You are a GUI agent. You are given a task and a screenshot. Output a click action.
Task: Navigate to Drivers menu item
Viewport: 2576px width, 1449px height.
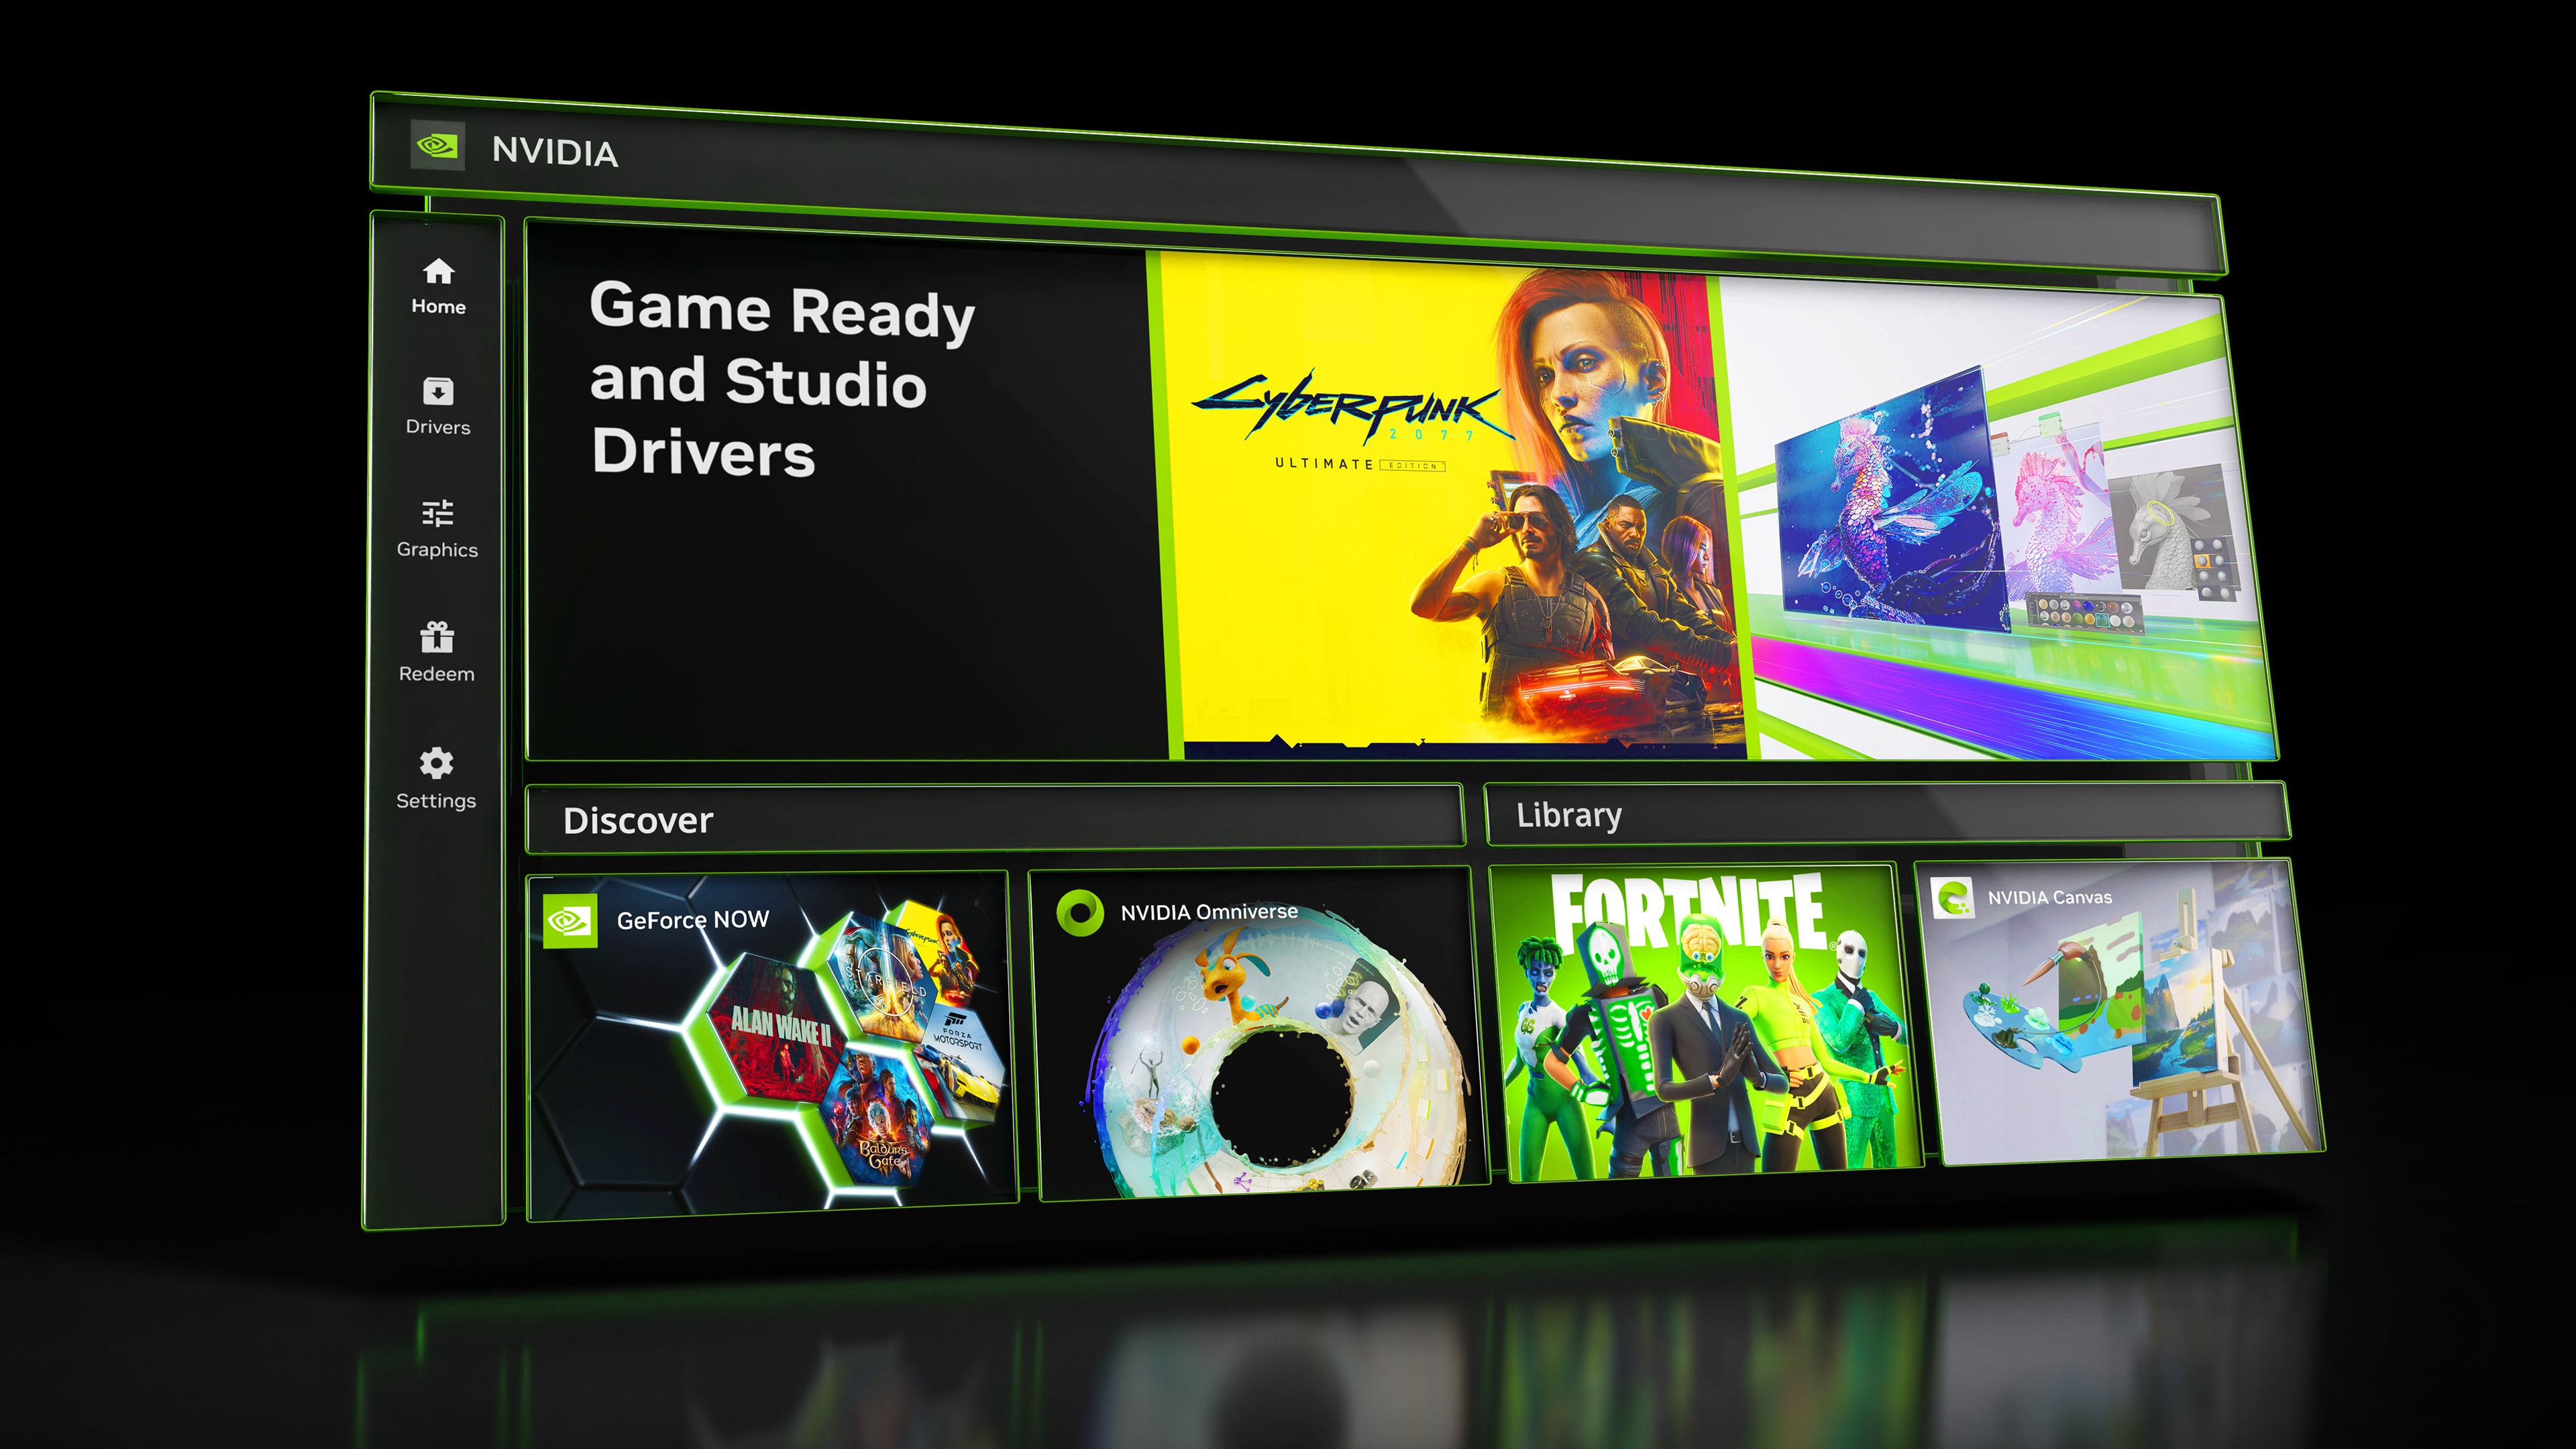tap(439, 403)
